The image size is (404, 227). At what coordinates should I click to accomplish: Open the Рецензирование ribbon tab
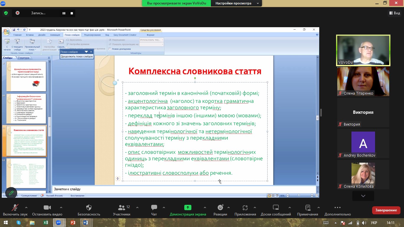(x=92, y=35)
